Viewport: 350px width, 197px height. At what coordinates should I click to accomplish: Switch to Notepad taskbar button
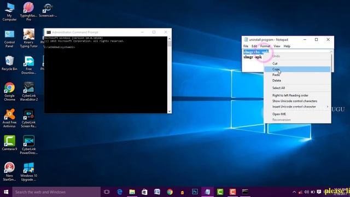[207, 192]
